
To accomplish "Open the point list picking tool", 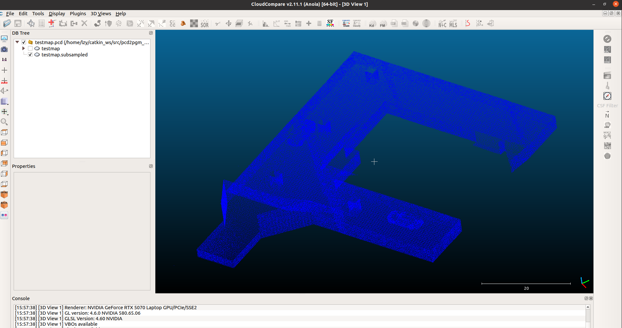I will pyautogui.click(x=42, y=23).
